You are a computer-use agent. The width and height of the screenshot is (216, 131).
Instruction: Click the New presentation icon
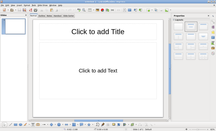(x=4, y=10)
